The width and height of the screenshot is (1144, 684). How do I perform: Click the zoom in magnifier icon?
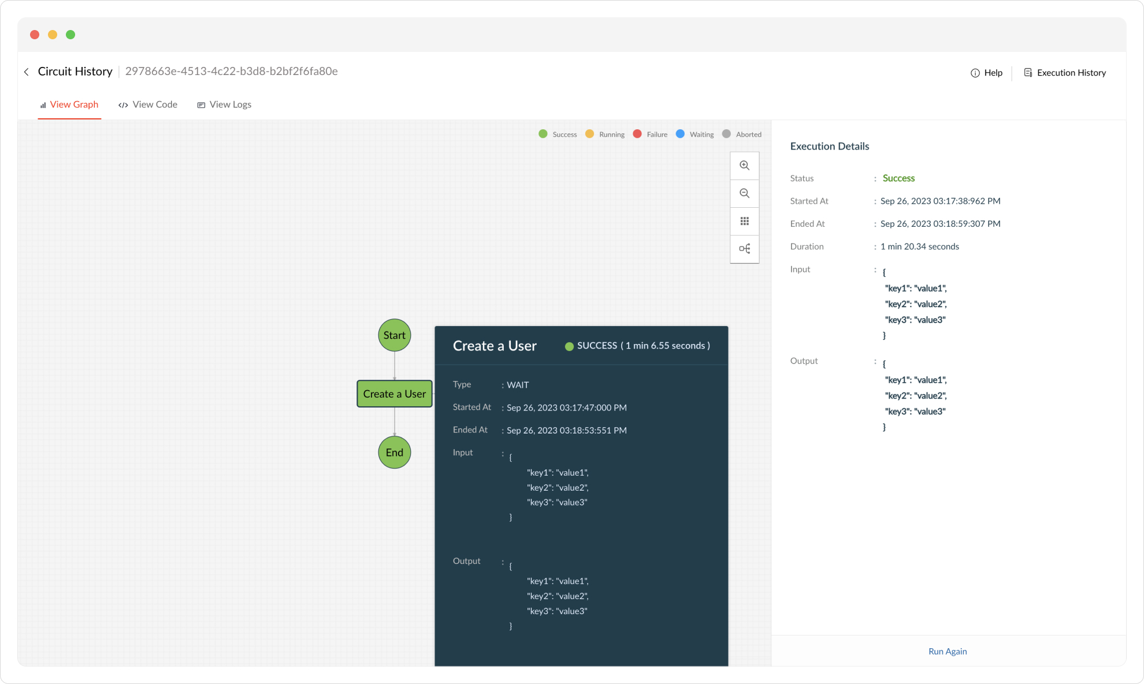pyautogui.click(x=744, y=166)
